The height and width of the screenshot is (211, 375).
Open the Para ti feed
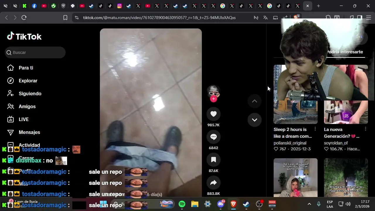[26, 68]
